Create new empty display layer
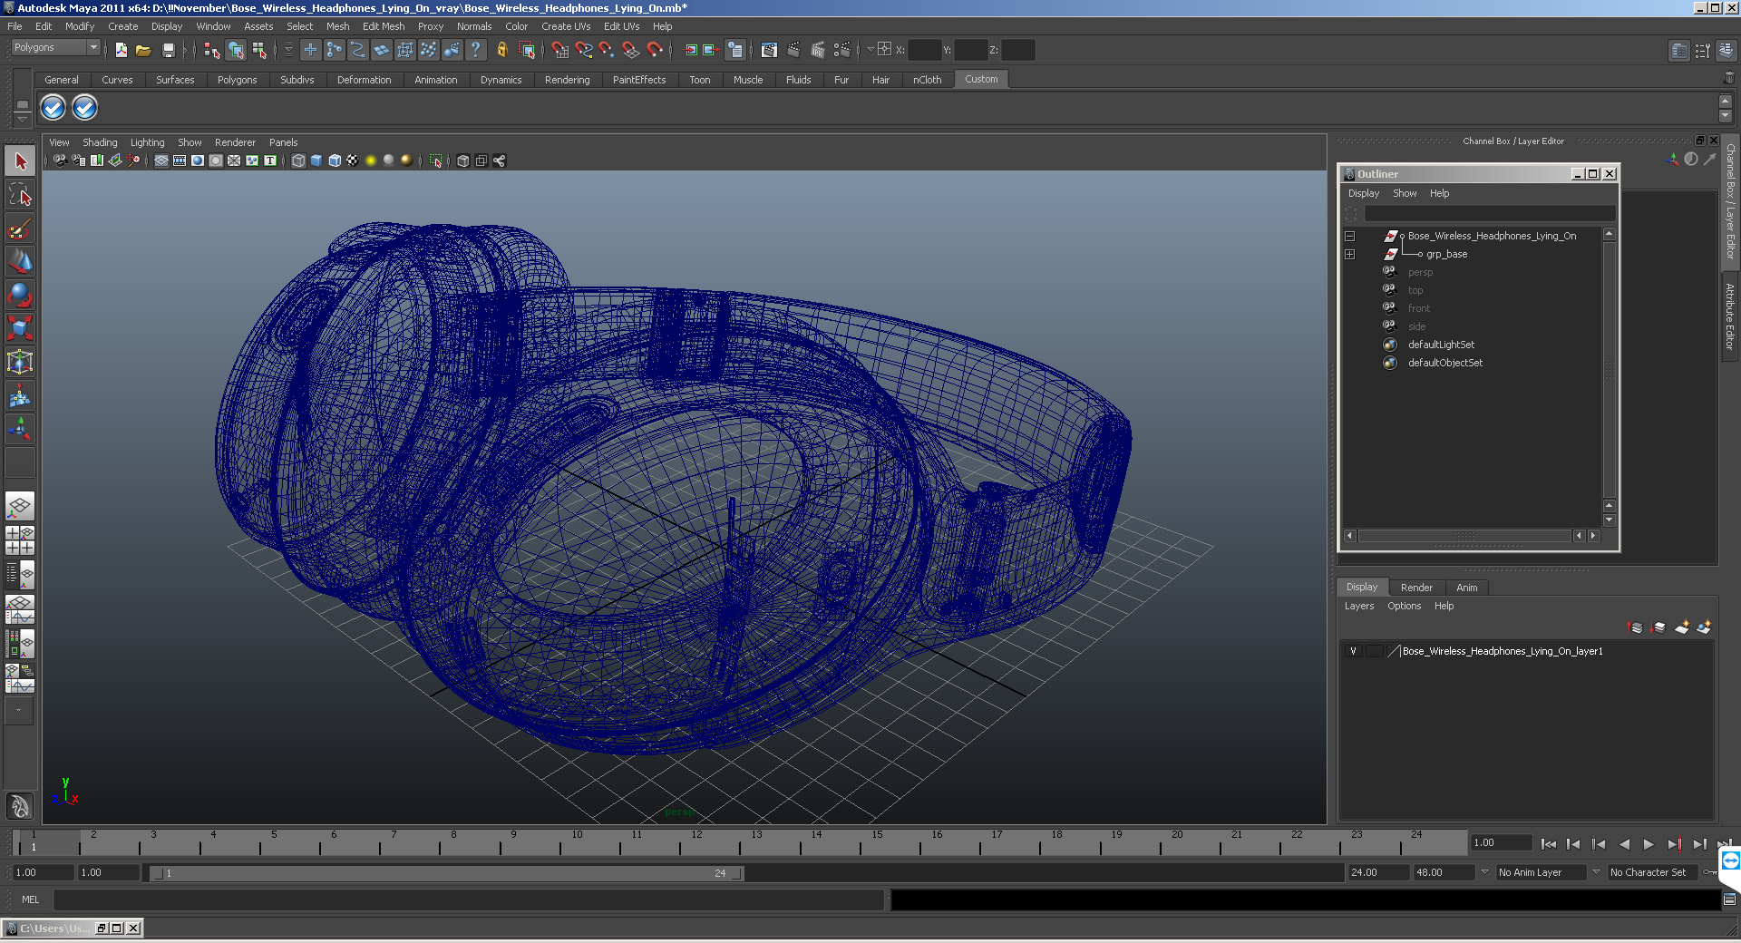Viewport: 1741px width, 943px height. coord(1682,627)
